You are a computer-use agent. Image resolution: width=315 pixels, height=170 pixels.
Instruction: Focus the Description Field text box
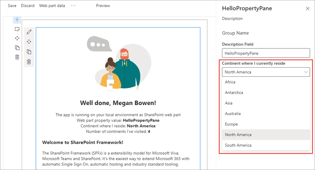(x=266, y=53)
